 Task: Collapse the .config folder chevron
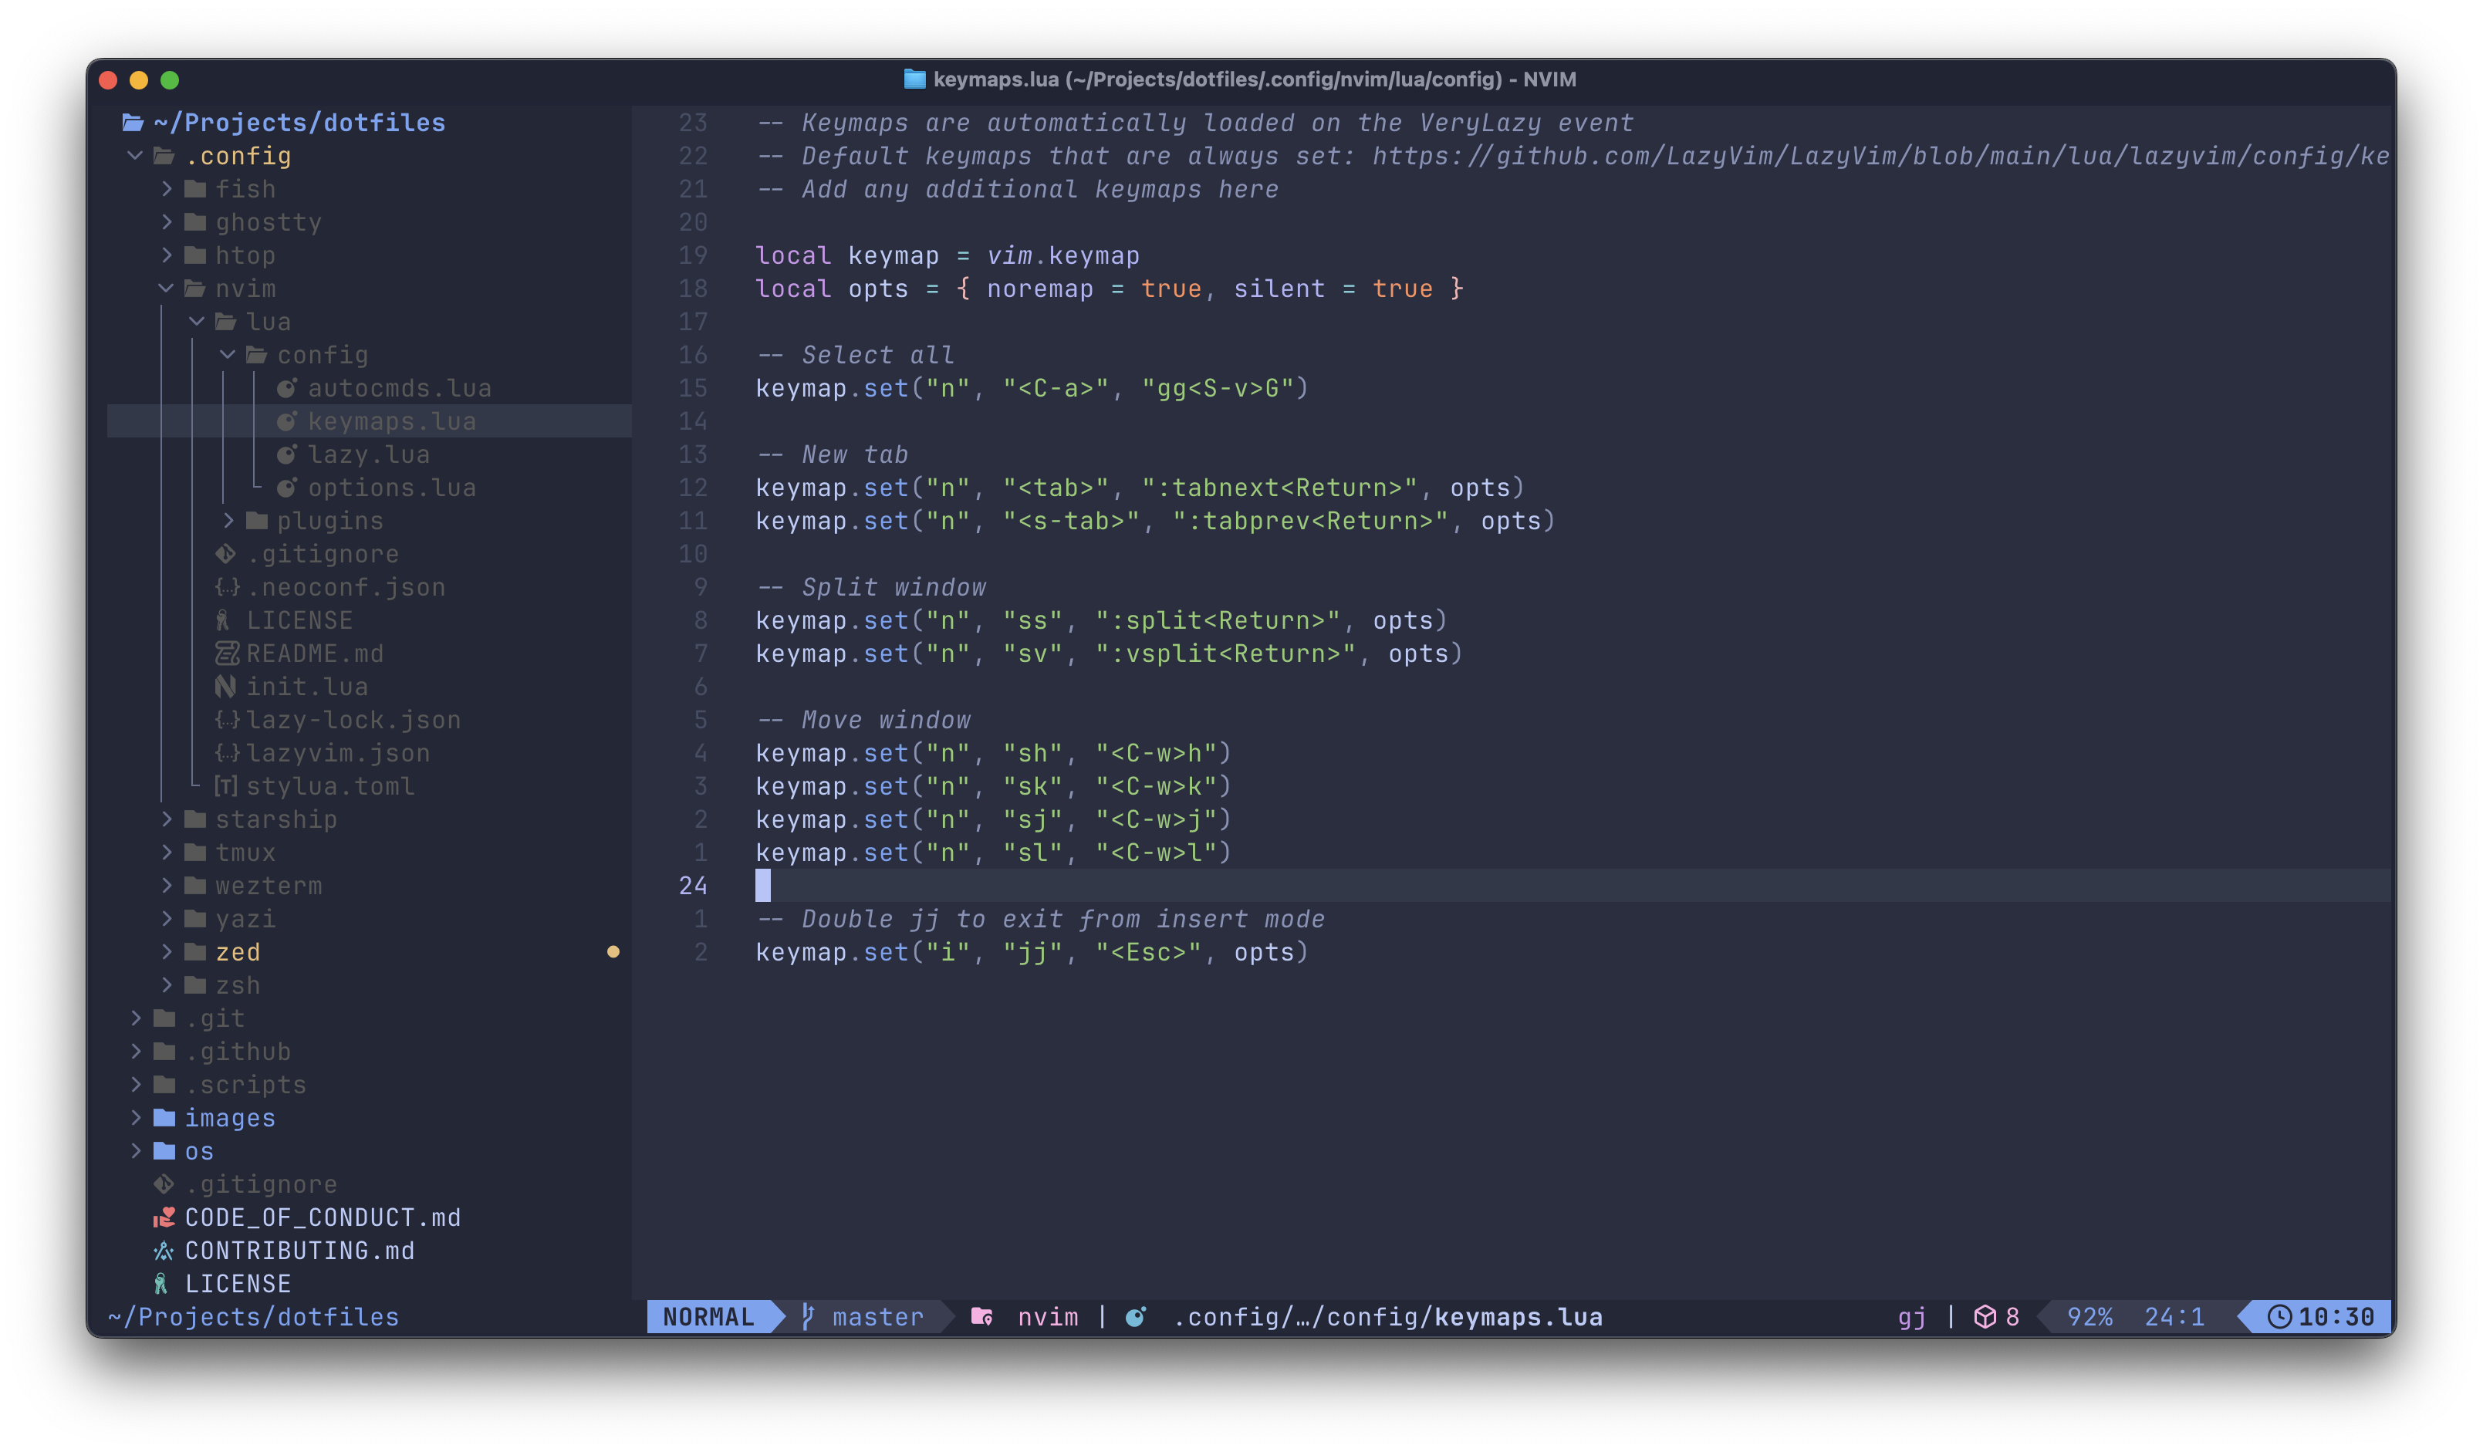point(135,156)
